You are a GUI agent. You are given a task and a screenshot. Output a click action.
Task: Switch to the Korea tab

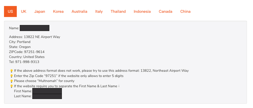58,11
